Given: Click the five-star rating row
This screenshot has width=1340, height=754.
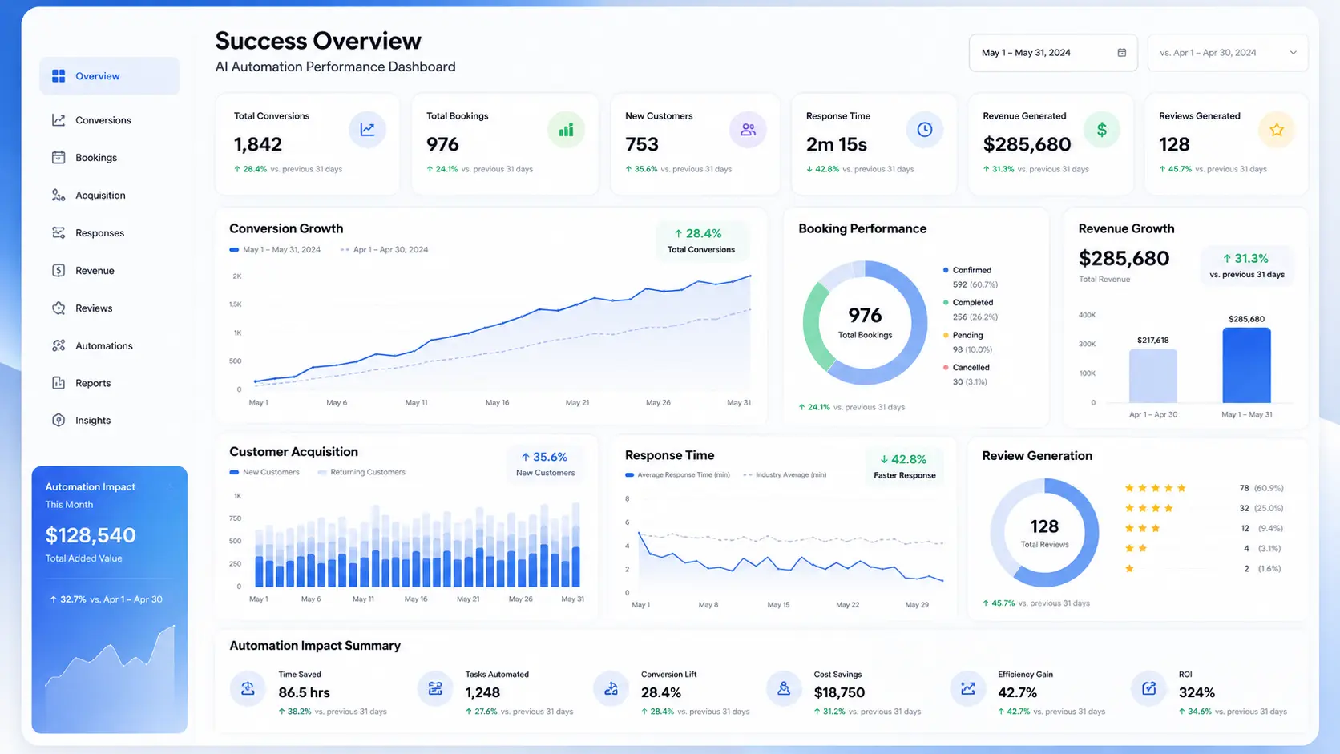Looking at the screenshot, I should (1204, 488).
